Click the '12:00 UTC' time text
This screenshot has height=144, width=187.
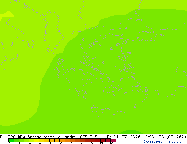154,137
